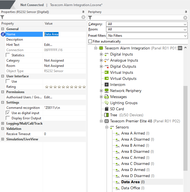Select the Lighting Groups icon

pos(107,103)
